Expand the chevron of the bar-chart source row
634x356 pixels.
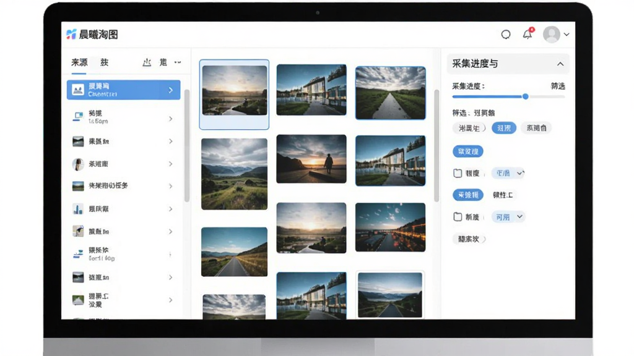coord(171,209)
